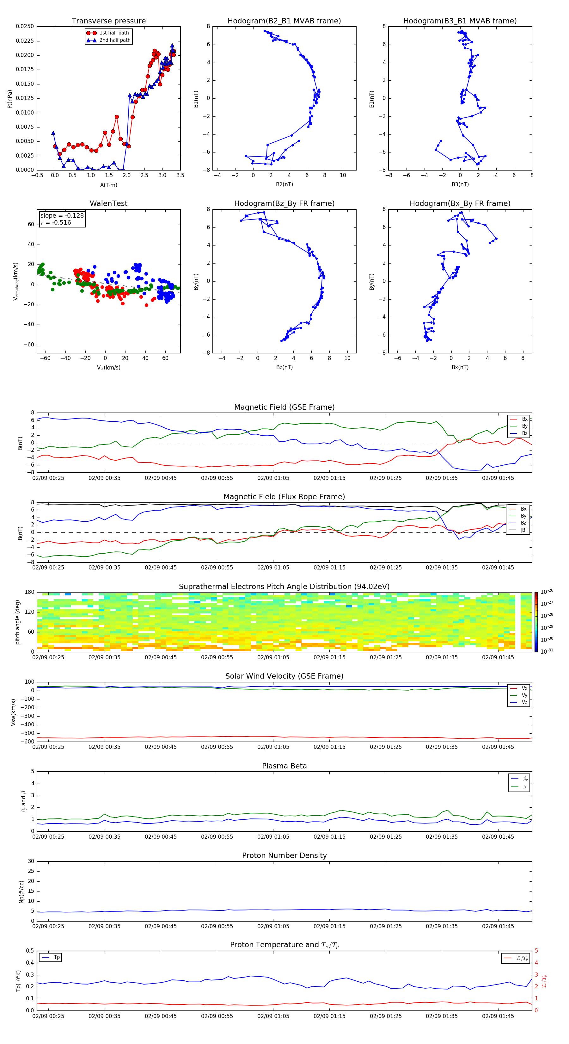This screenshot has width=569, height=1044.
Task: Click the "Hodogram(Bx_By FR frame)" title
Action: [x=460, y=203]
